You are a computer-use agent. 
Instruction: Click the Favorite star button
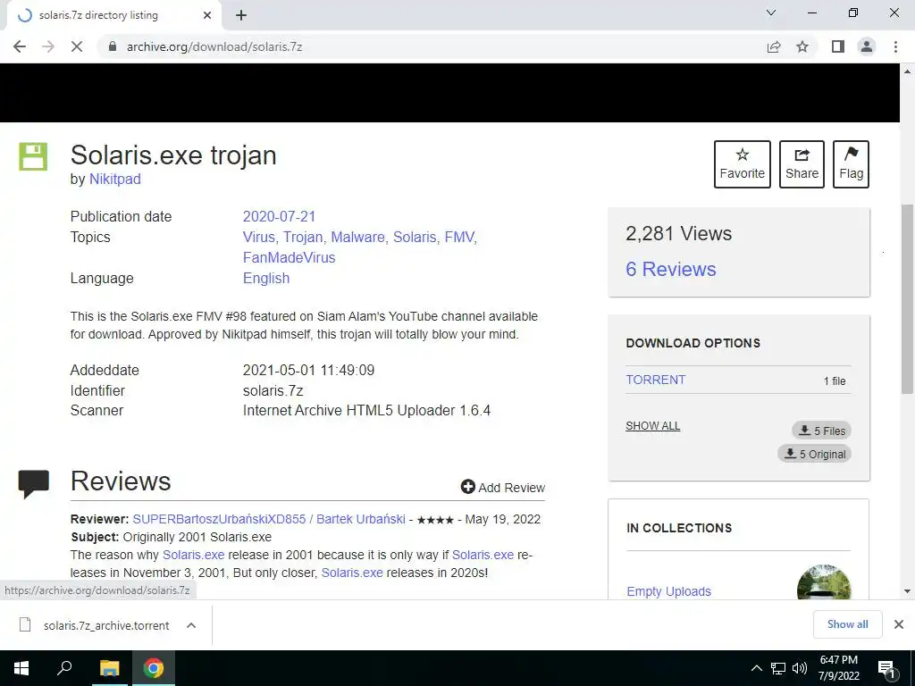click(x=743, y=164)
